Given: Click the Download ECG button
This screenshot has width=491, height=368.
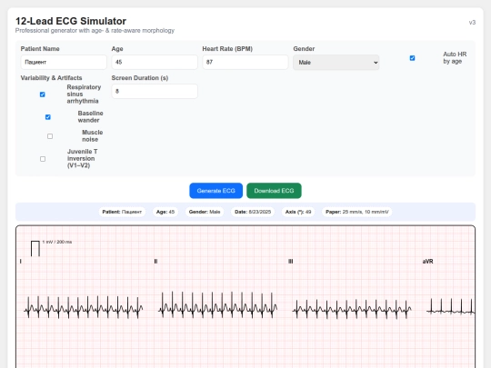Looking at the screenshot, I should [x=274, y=191].
